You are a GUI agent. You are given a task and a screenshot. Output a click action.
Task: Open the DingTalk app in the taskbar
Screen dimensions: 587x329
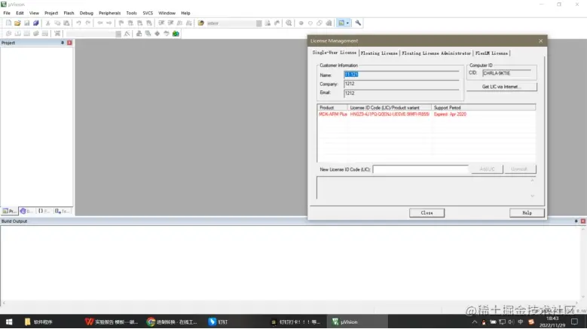click(218, 321)
